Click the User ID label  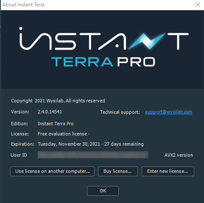point(19,155)
